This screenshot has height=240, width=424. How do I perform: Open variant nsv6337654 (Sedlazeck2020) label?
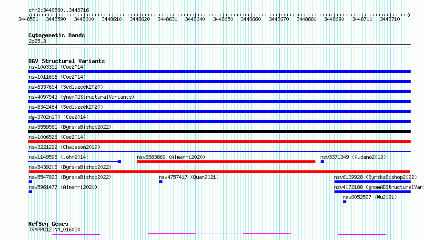(66, 87)
